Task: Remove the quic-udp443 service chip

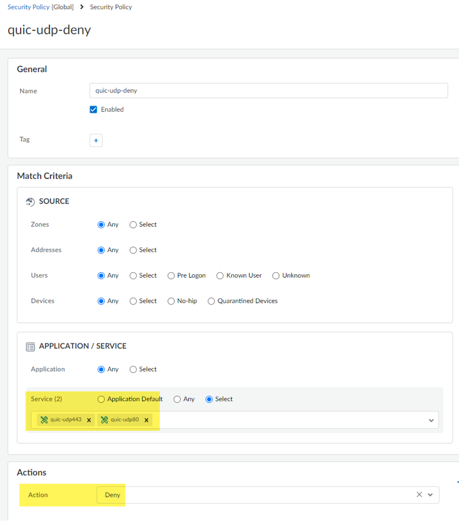Action: point(89,420)
